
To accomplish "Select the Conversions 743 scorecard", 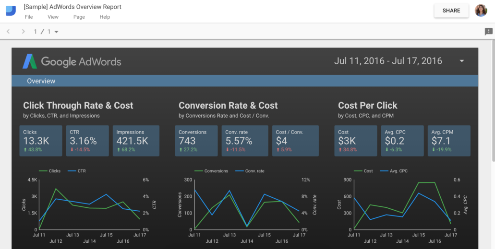I will pyautogui.click(x=196, y=141).
